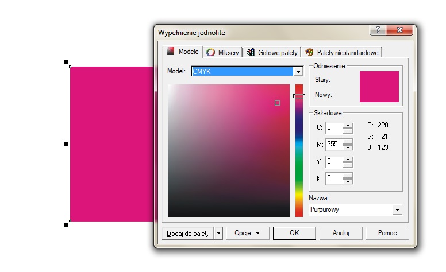Viewport: 446px width, 272px height.
Task: Increase the Y value with up arrow
Action: pos(348,159)
